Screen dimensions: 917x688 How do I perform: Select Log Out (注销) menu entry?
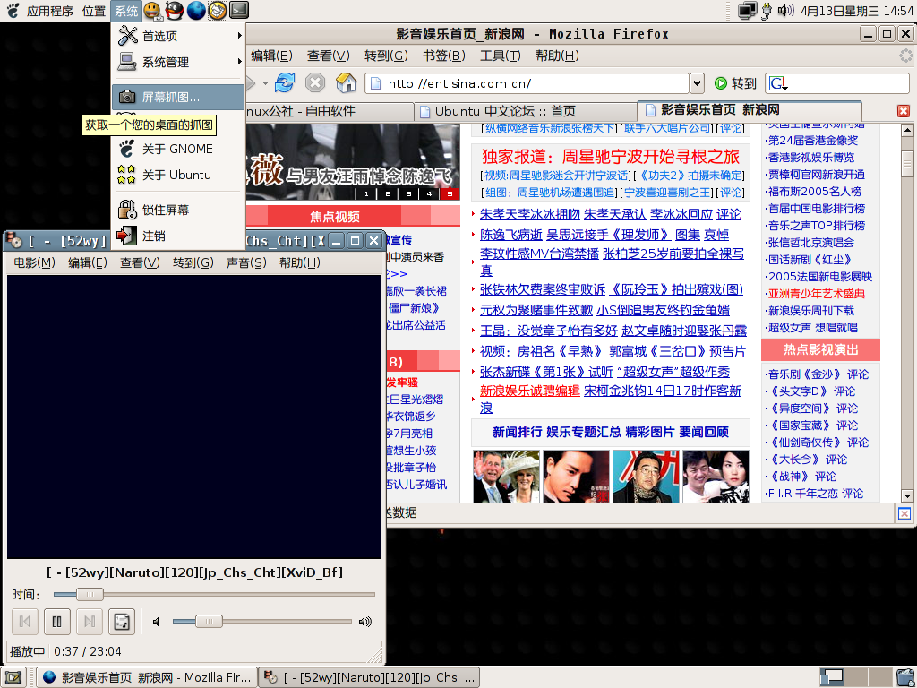pos(178,236)
